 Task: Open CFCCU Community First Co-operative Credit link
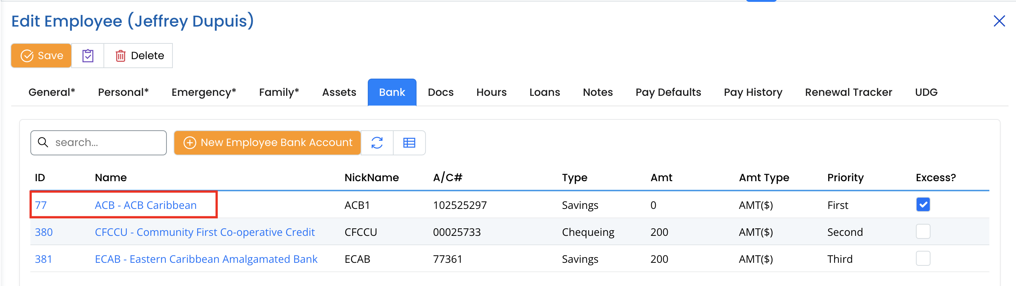pos(204,232)
